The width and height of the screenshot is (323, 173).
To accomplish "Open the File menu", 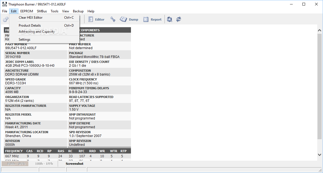I will click(5, 11).
